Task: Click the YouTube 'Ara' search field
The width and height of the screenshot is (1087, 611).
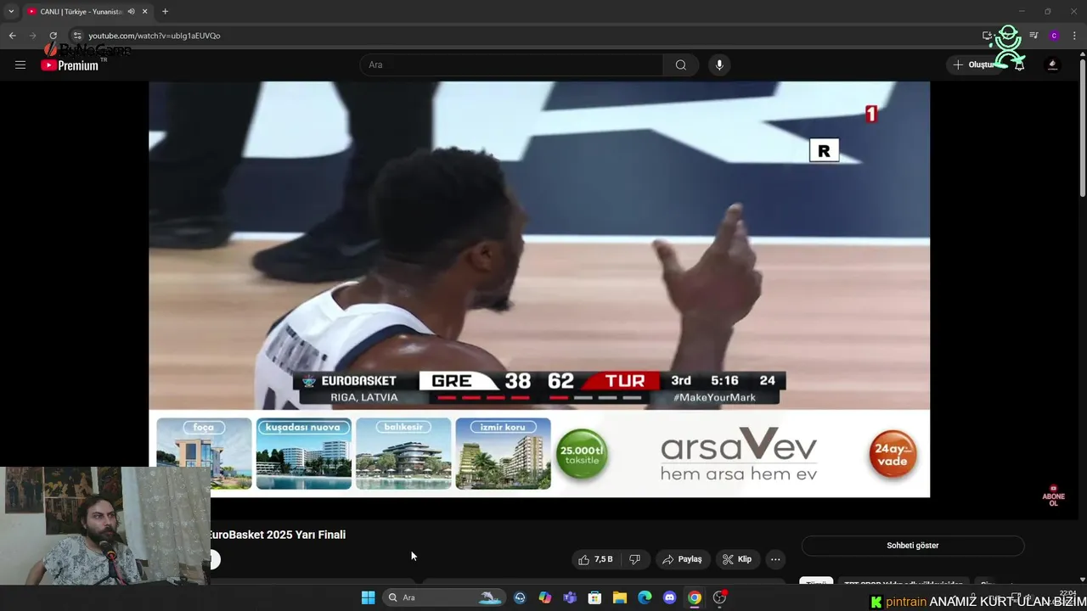Action: (x=512, y=64)
